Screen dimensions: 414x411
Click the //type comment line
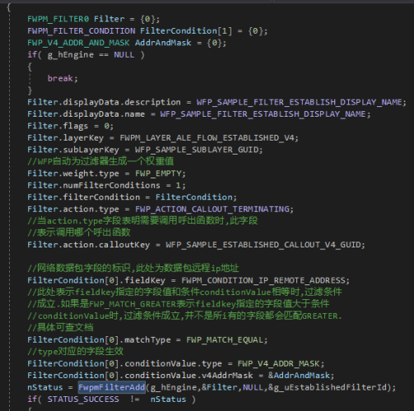coord(76,352)
